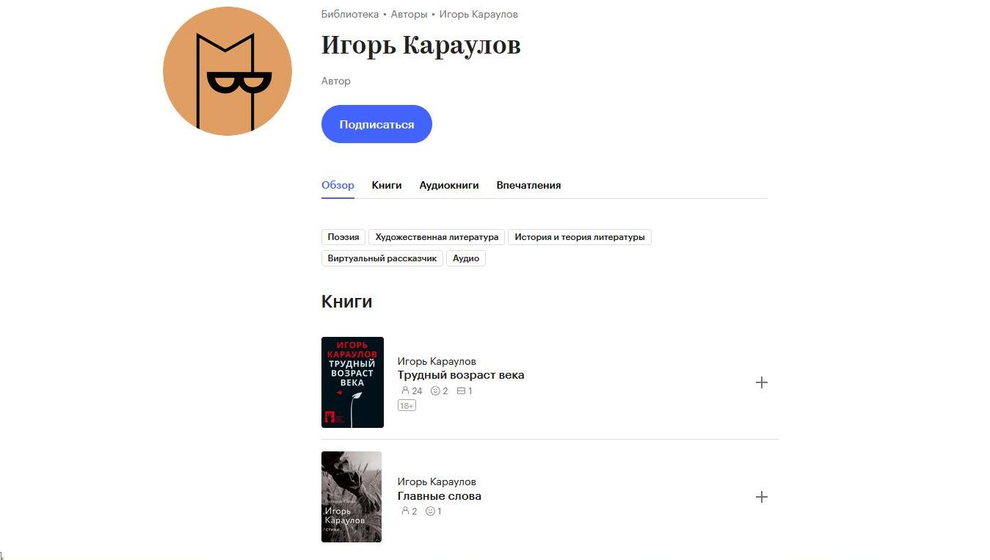Image resolution: width=990 pixels, height=560 pixels.
Task: Go to Авторы in the breadcrumb
Action: (409, 15)
